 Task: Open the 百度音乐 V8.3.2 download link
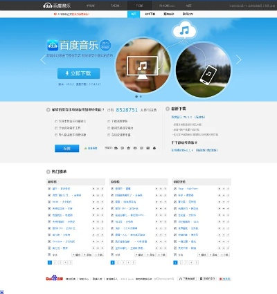pos(188,117)
